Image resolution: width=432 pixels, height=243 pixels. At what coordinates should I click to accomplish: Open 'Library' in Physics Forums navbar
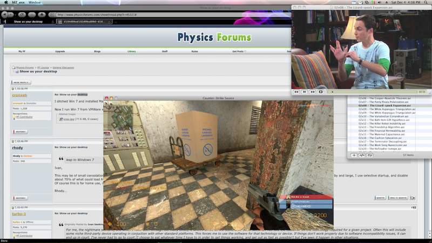(x=131, y=51)
